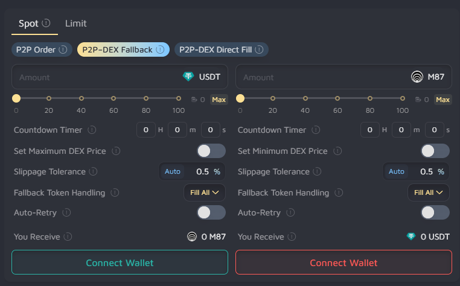Select P2P-DEX Direct Fill order type
Screen dimensions: 460x286
221,49
